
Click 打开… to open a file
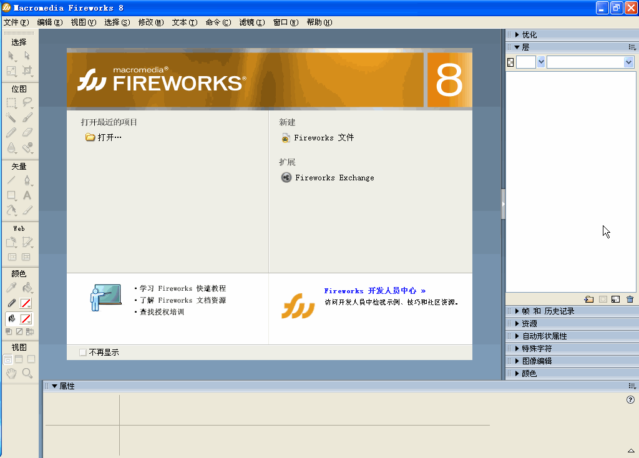tap(104, 137)
